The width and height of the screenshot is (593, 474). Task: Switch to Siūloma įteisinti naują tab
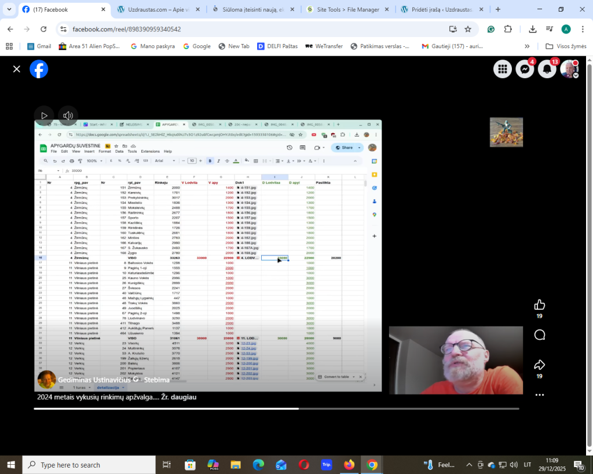253,9
